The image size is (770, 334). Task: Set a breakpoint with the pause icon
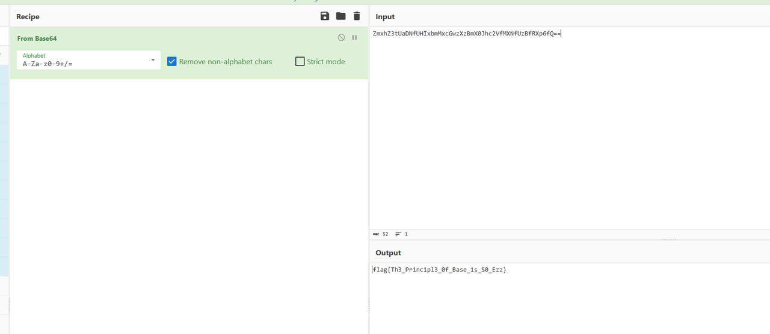(354, 38)
